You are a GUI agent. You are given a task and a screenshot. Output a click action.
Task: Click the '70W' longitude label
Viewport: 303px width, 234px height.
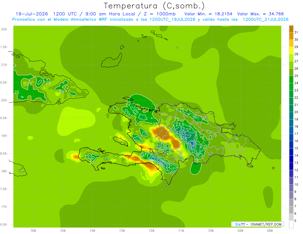click(x=211, y=231)
